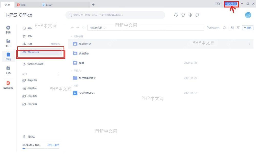
Task: Open the 私密文件夹 (private folder) row
Action: point(161,44)
